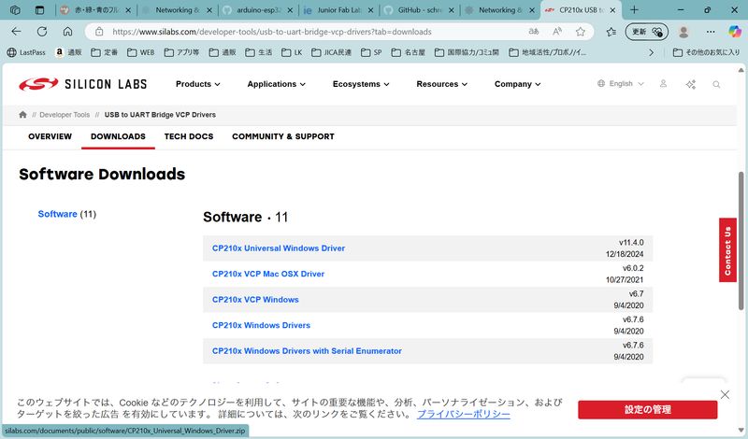Click the translate page icon in address bar
The height and width of the screenshot is (439, 748).
point(533,32)
